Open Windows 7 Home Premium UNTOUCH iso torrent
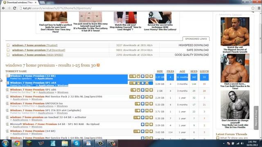This screenshot has width=262, height=147. tap(36, 103)
